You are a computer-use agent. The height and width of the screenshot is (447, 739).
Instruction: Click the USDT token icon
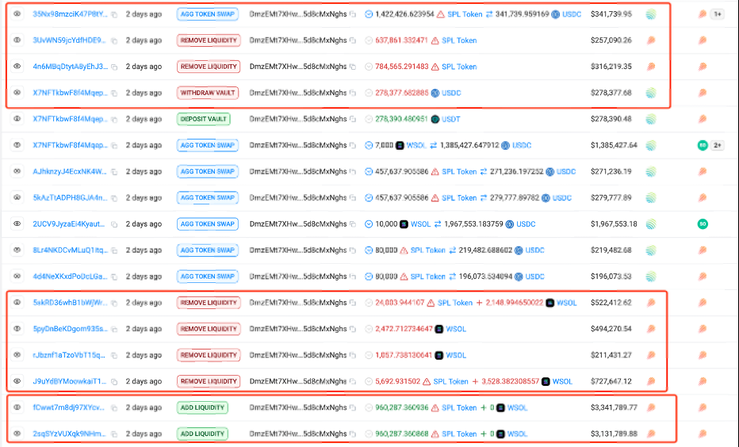[435, 119]
